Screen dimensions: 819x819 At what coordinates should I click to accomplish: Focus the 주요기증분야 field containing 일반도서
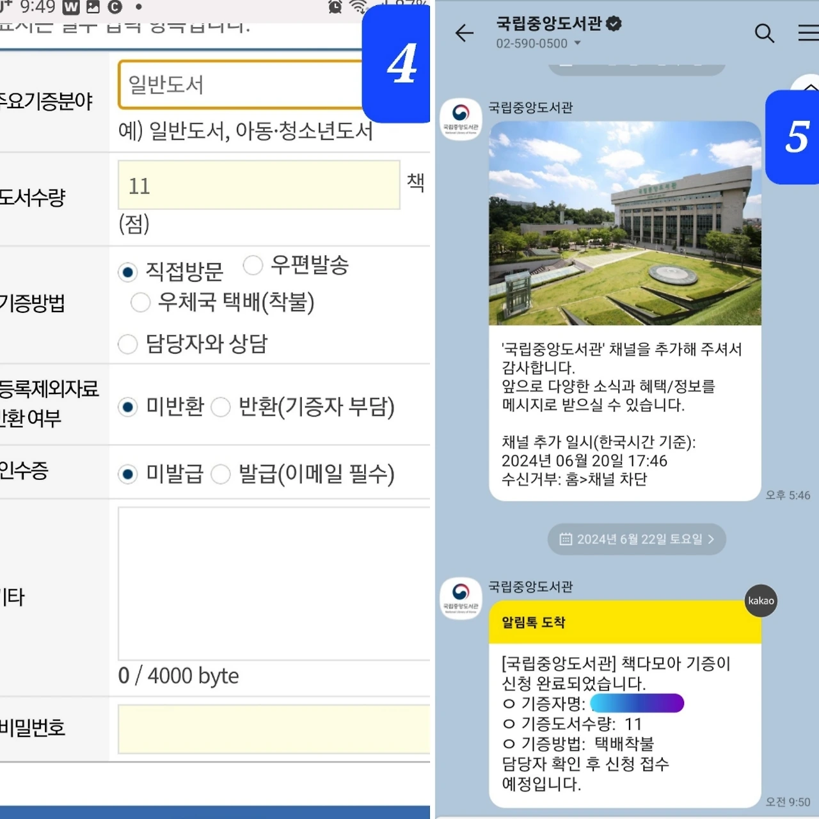coord(242,84)
